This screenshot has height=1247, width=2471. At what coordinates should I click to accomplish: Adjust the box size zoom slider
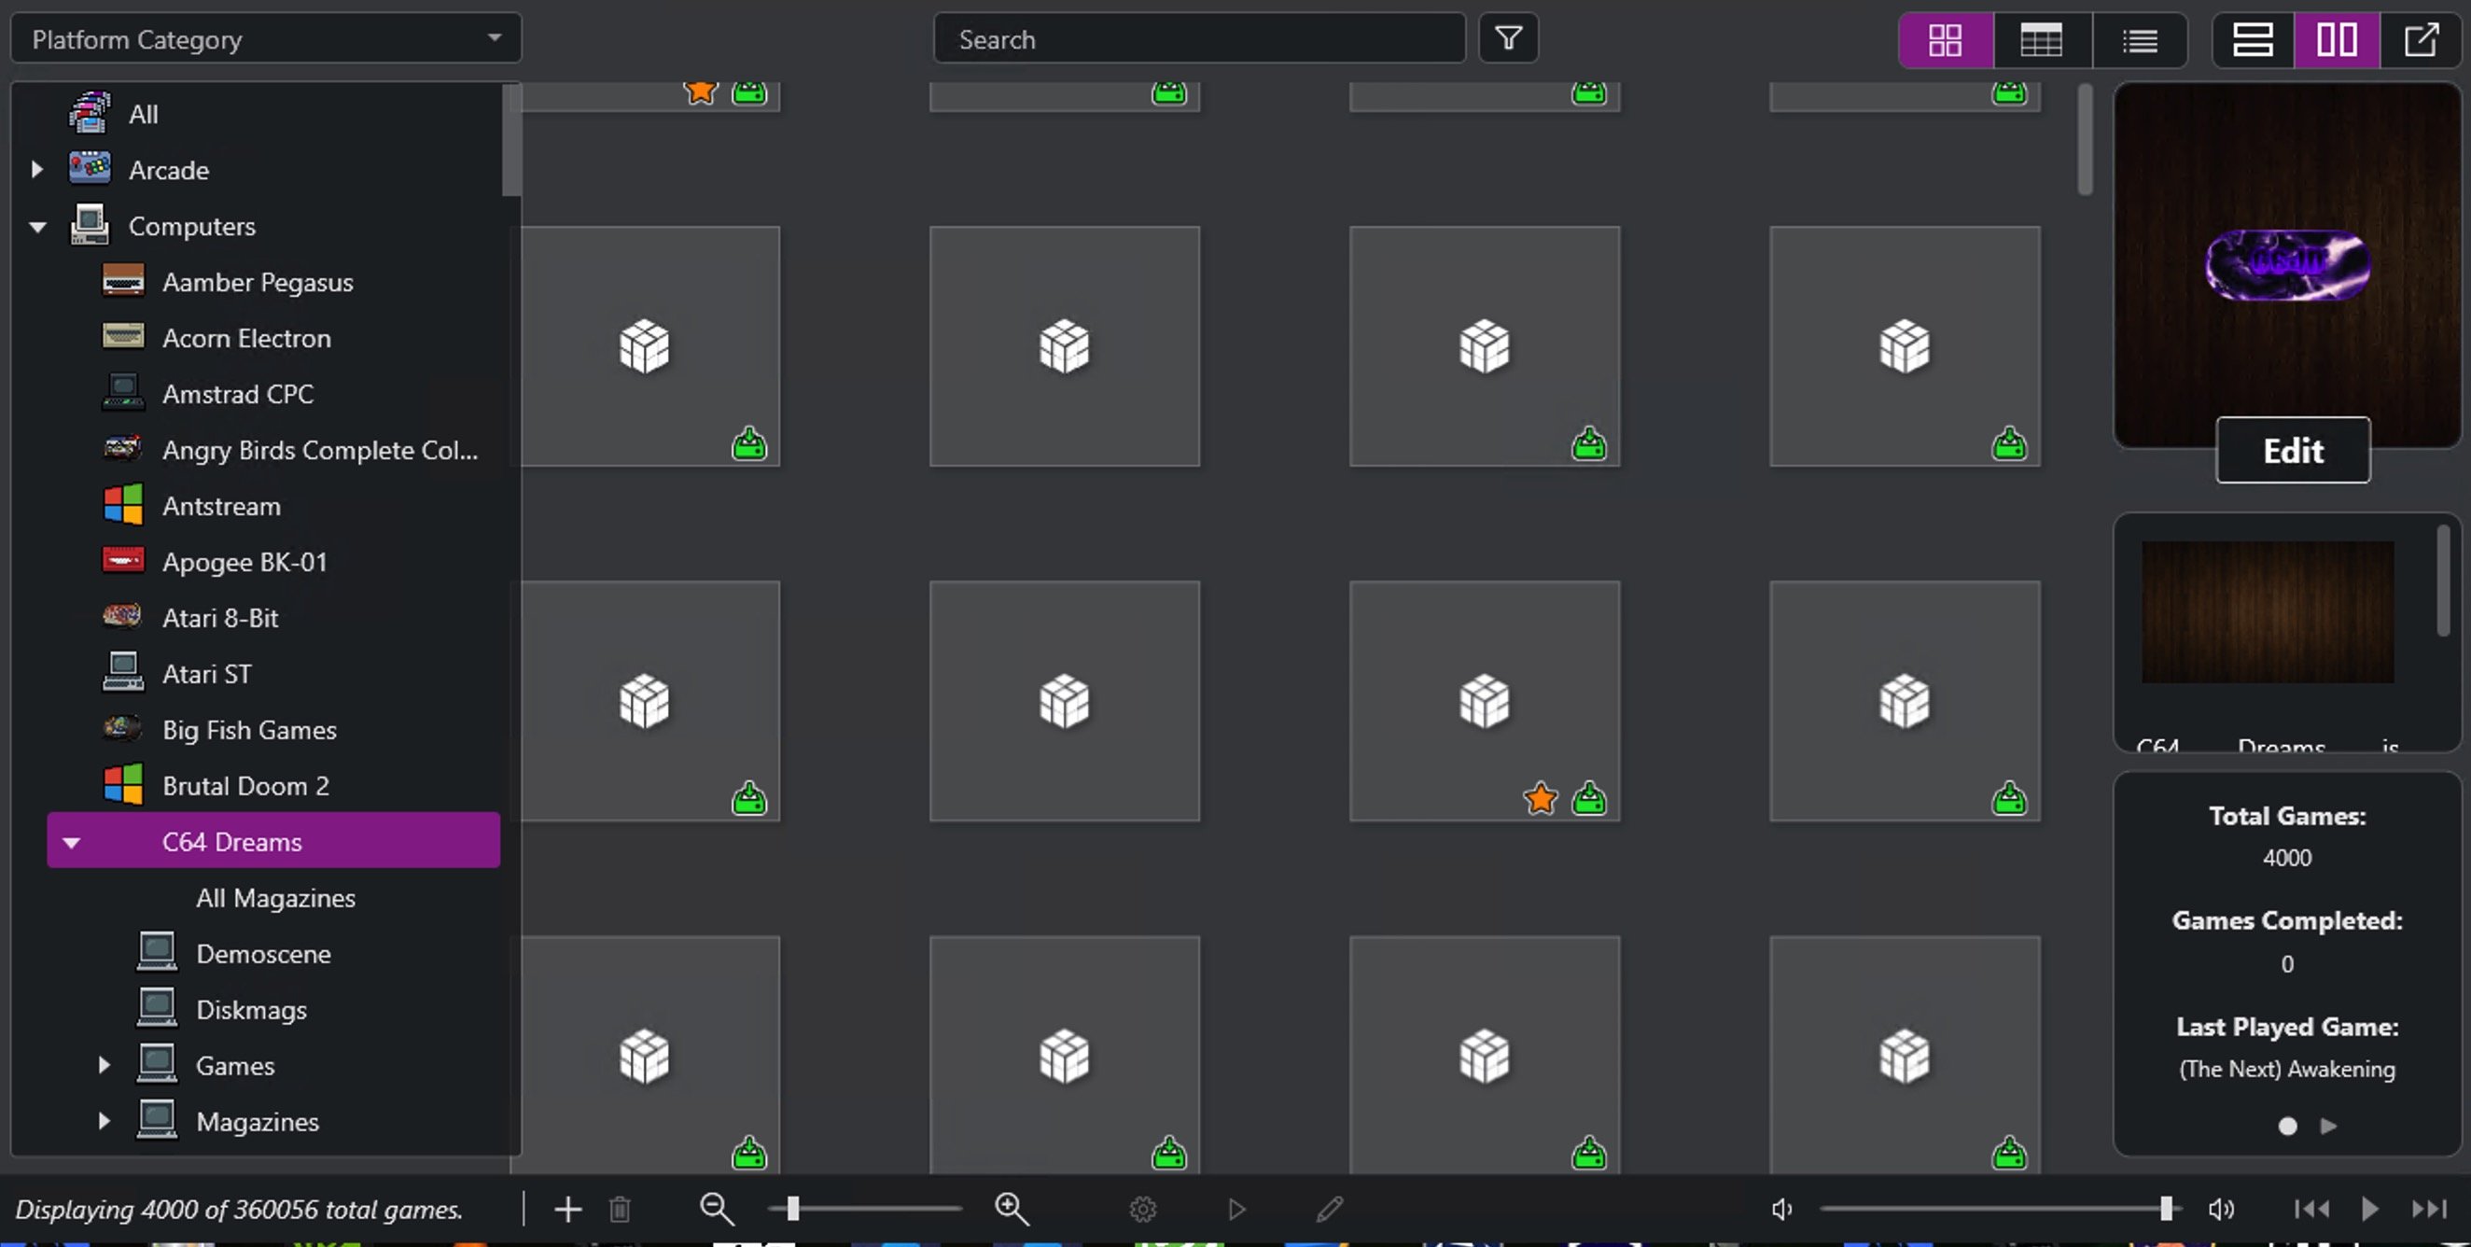865,1209
